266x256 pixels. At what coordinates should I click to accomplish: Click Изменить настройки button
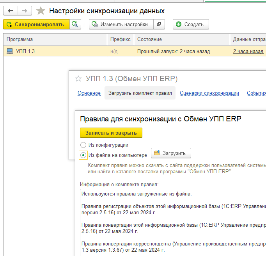click(x=121, y=25)
